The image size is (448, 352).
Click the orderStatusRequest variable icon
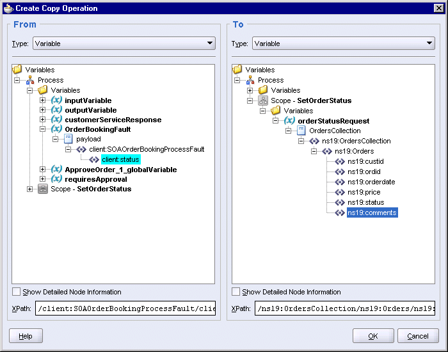289,121
